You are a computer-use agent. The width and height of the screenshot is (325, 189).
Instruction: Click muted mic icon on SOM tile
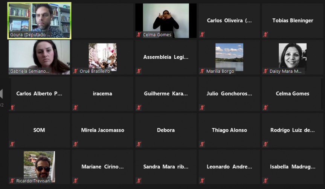[x=12, y=144]
